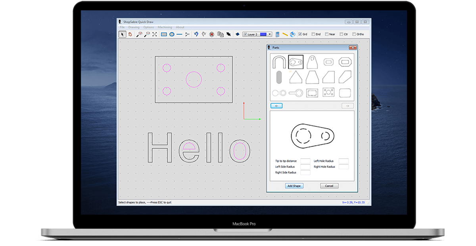The height and width of the screenshot is (246, 476).
Task: Enable the End snap checkbox
Action: tap(313, 35)
